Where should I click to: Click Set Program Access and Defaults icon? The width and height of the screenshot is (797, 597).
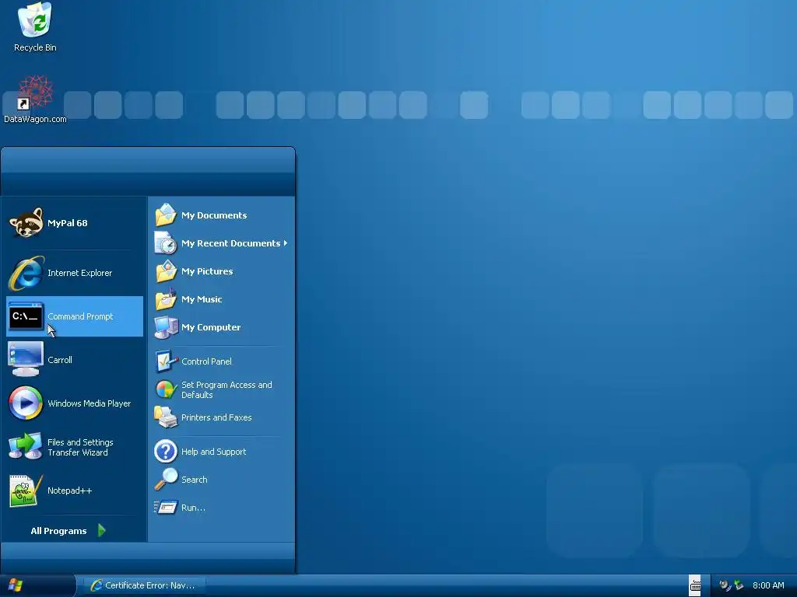[x=166, y=389]
